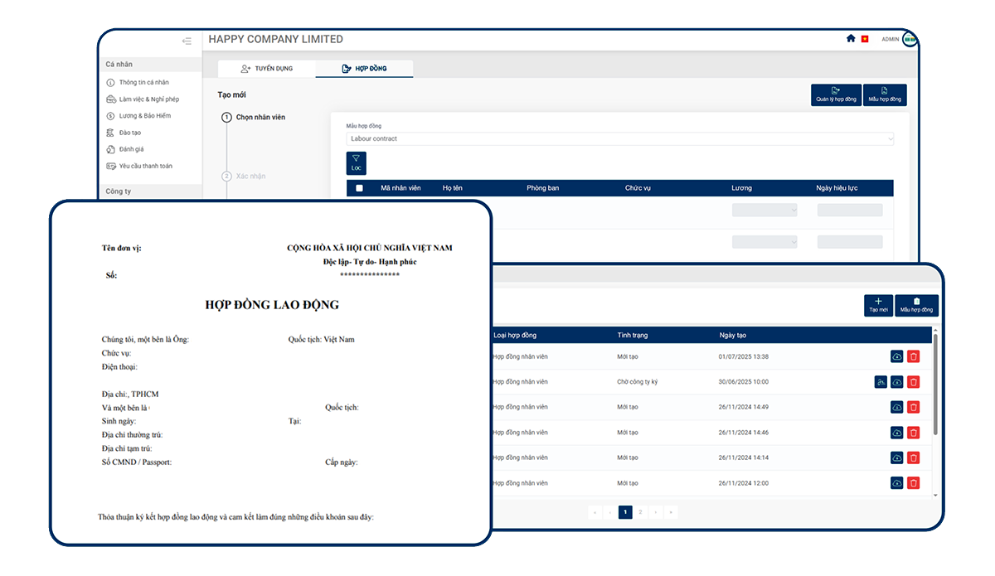Go to the home icon in header
Viewport: 995px width, 576px height.
pyautogui.click(x=851, y=39)
